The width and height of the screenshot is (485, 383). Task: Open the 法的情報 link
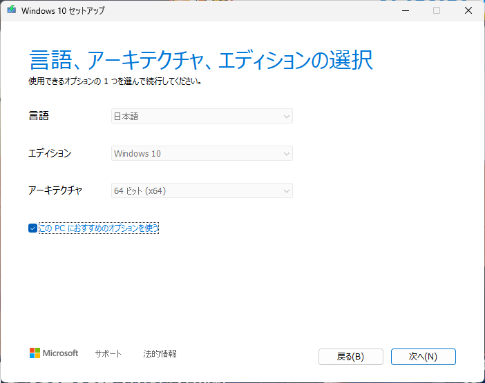[160, 353]
